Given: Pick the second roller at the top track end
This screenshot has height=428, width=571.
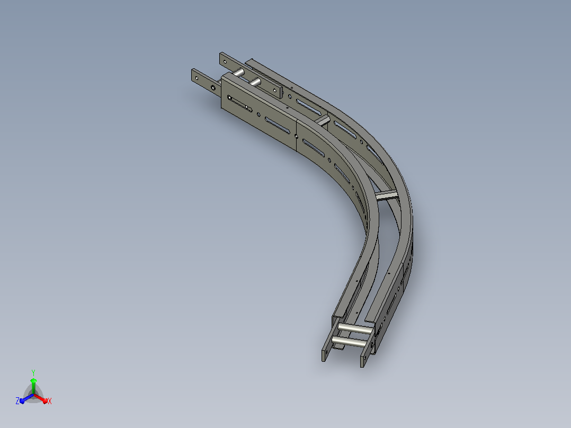Looking at the screenshot, I should [255, 82].
